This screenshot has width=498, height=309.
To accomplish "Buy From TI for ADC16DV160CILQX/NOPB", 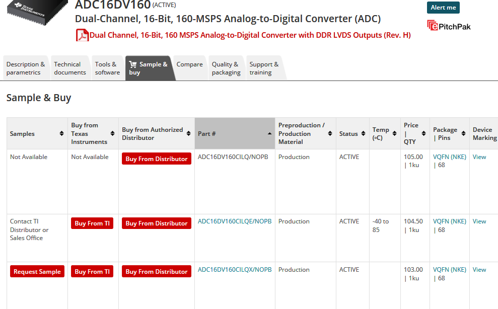I will click(x=92, y=272).
